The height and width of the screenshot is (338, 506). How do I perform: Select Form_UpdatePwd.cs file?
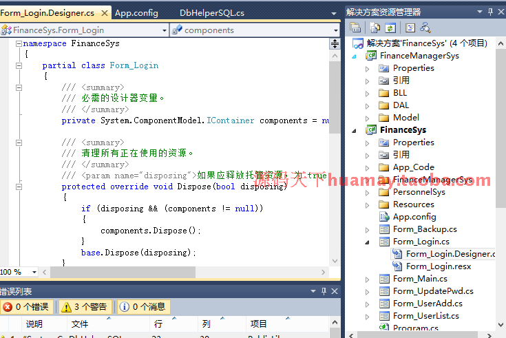click(433, 291)
